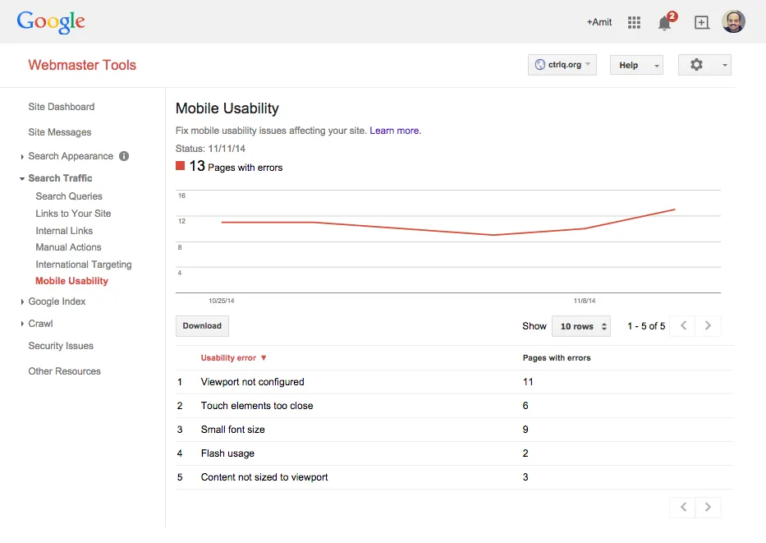
Task: Go to next page with pagination arrow
Action: [x=708, y=326]
